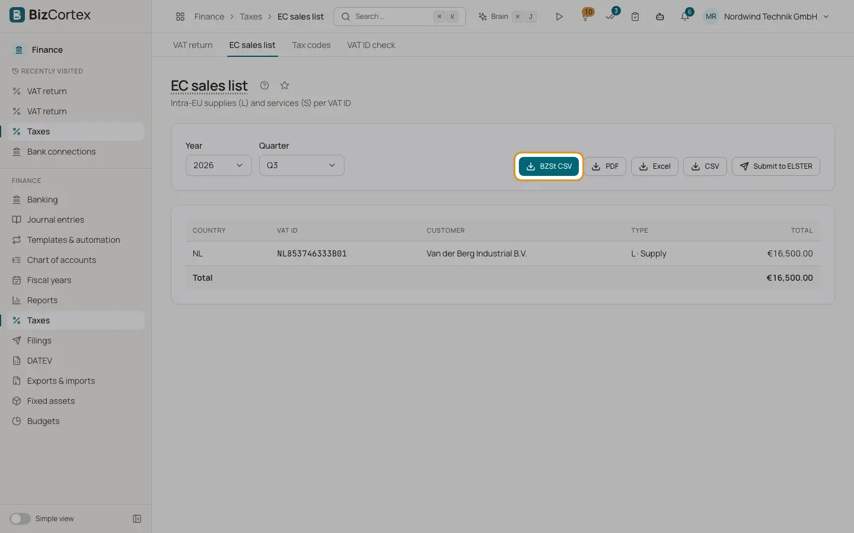Viewport: 854px width, 533px height.
Task: Download the BZSt CSV file
Action: pos(549,166)
